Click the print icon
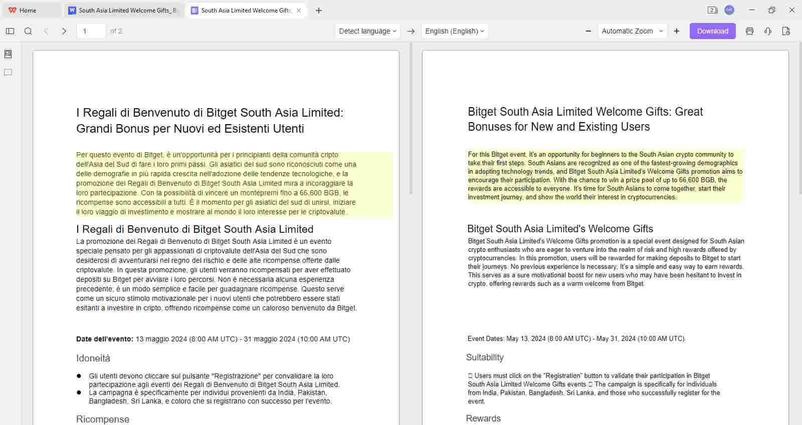Viewport: 802px width, 425px height. [749, 31]
